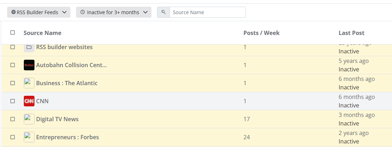Click the RSS builder websites folder icon
392x147 pixels.
pos(29,47)
